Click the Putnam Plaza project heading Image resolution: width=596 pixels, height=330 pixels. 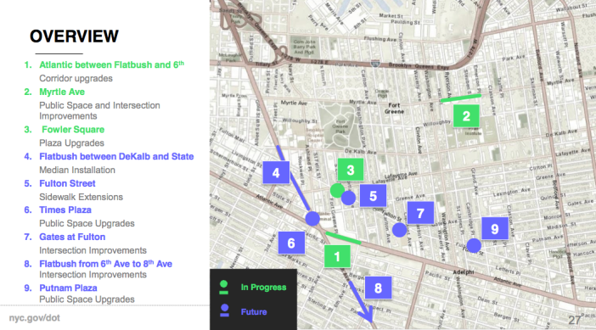click(68, 288)
